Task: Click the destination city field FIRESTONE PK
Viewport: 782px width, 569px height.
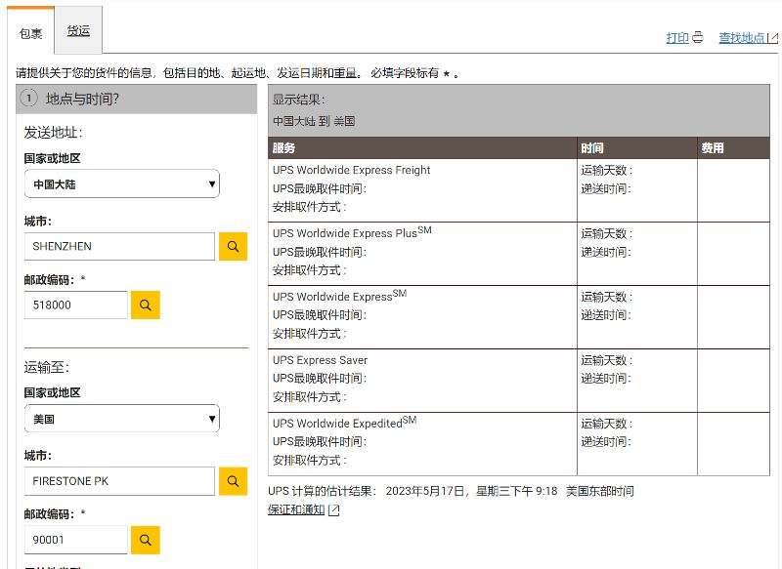Action: tap(119, 481)
